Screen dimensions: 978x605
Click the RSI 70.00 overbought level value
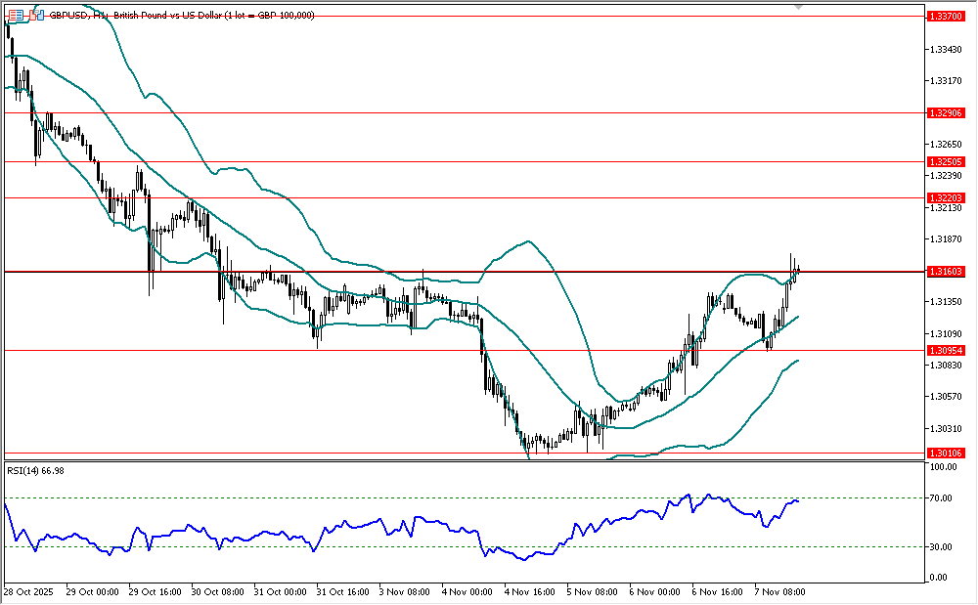tap(942, 498)
